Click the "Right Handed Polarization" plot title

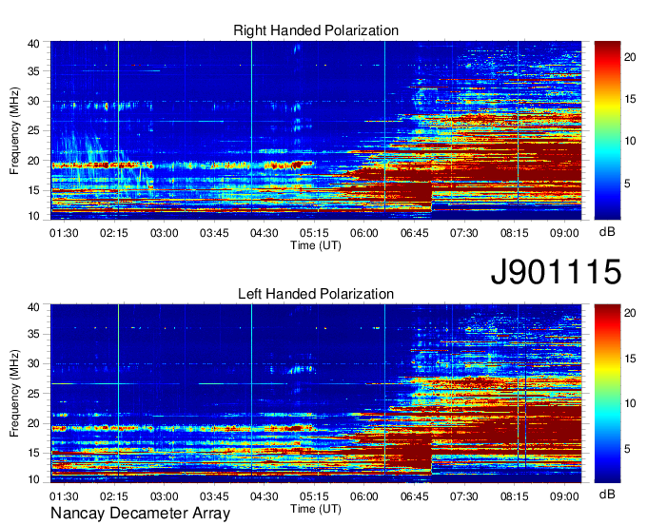pos(316,30)
